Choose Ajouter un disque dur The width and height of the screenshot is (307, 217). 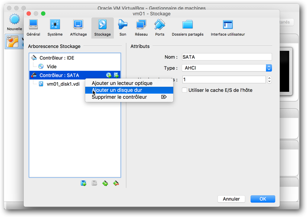click(129, 90)
